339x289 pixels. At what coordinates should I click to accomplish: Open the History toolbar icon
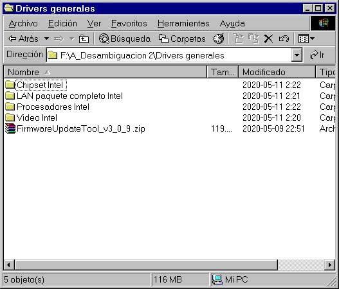(x=219, y=39)
